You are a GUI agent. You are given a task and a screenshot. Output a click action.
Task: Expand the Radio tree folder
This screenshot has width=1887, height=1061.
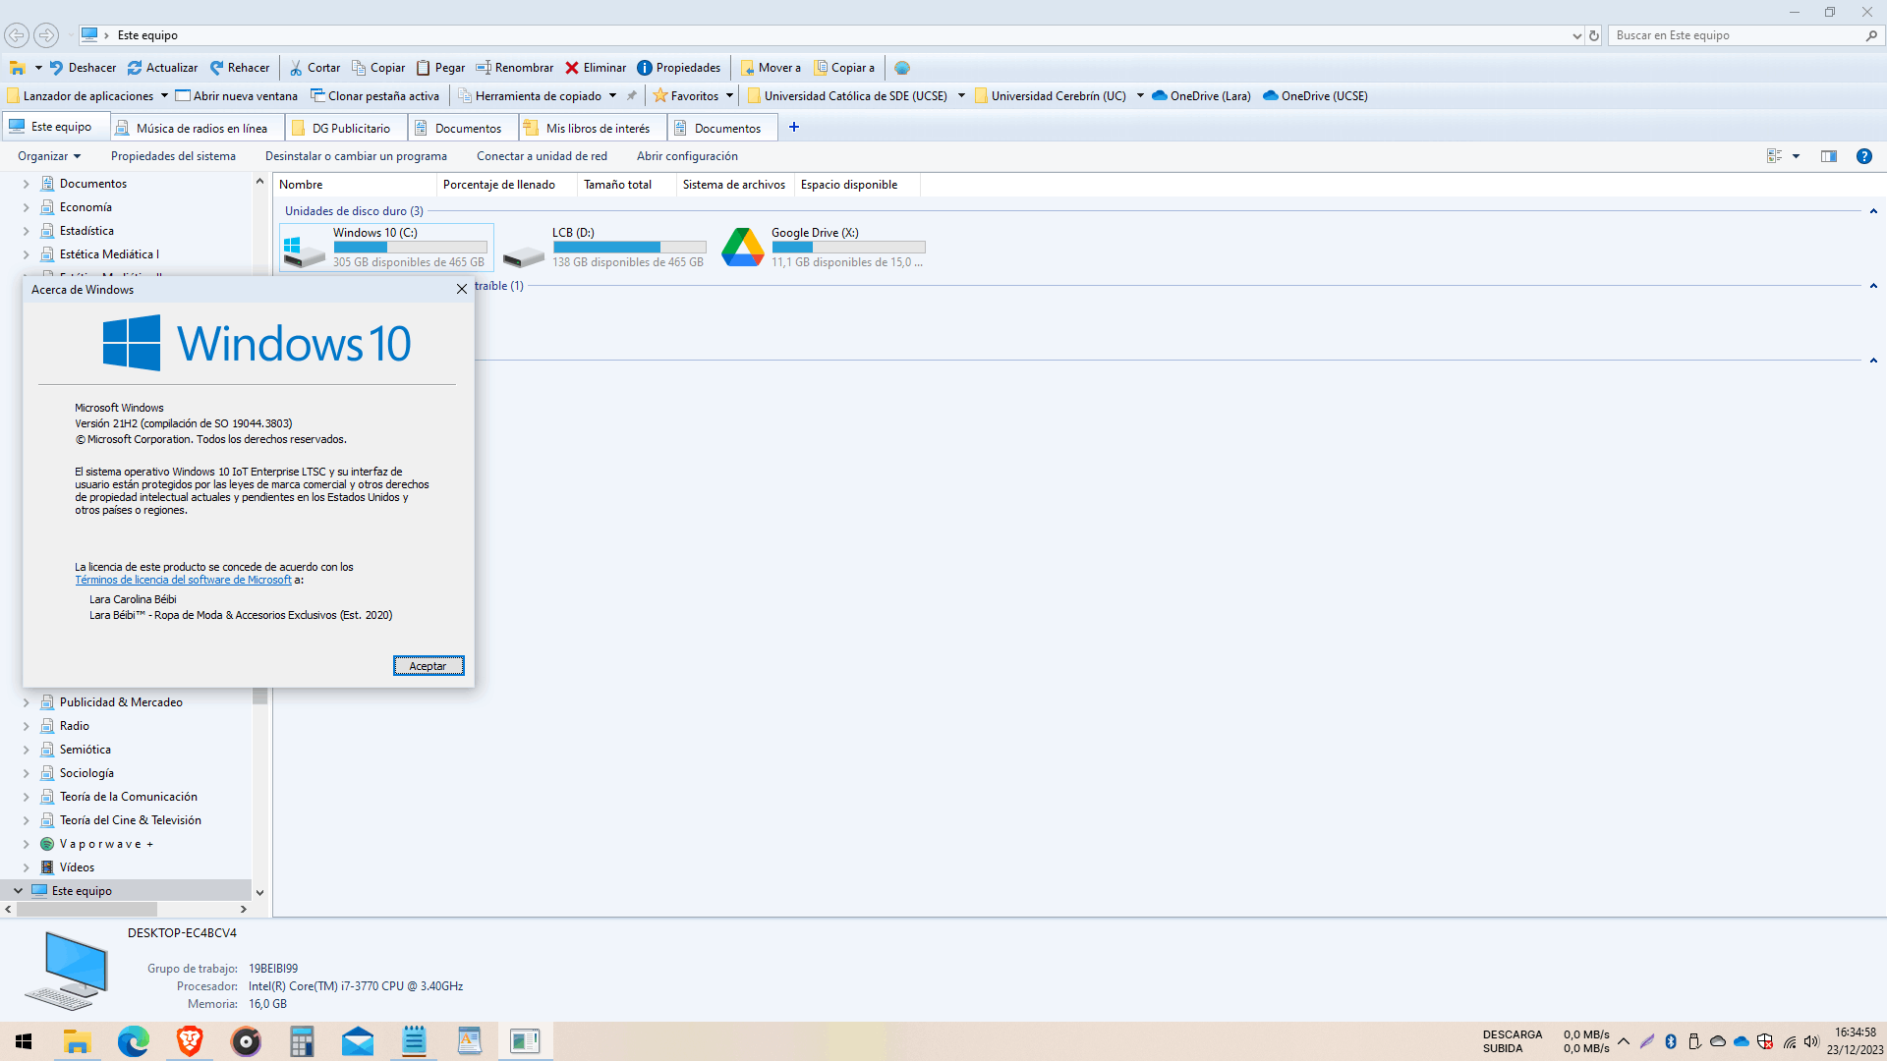27,726
